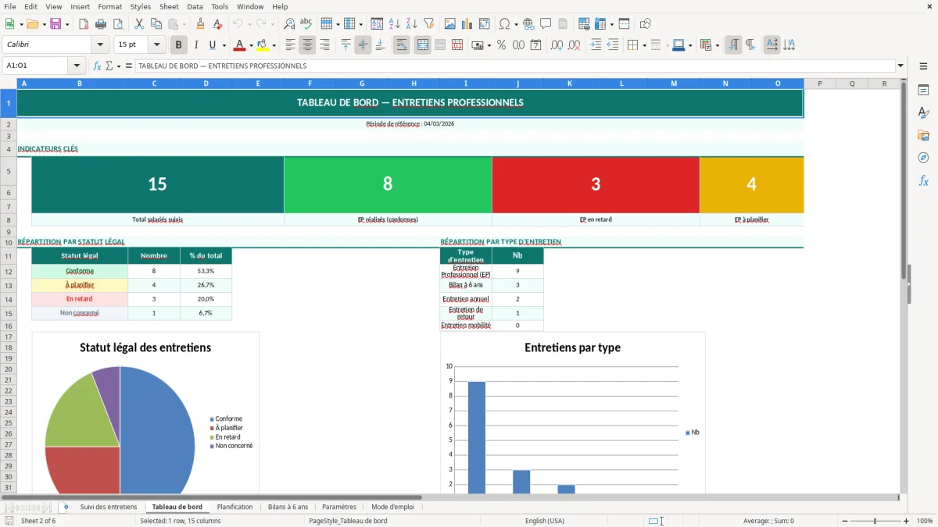Image resolution: width=938 pixels, height=527 pixels.
Task: Toggle Print Preview icon
Action: [117, 24]
